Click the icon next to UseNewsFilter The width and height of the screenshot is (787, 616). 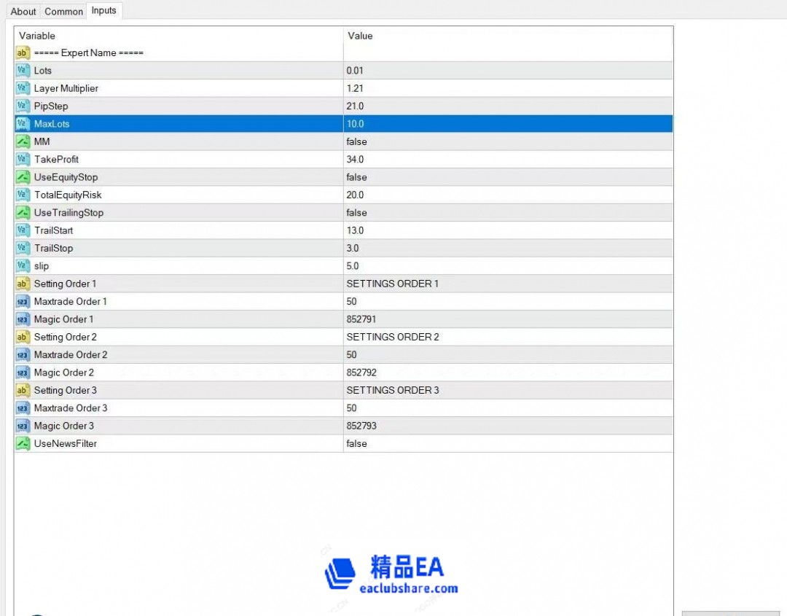coord(23,443)
